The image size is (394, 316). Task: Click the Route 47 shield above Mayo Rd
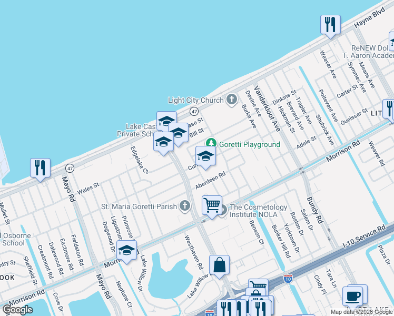tap(70, 168)
